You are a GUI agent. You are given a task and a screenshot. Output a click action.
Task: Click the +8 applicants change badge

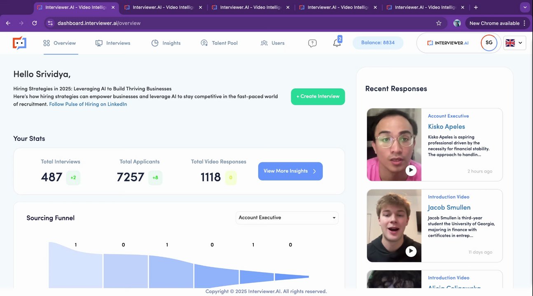(x=155, y=178)
